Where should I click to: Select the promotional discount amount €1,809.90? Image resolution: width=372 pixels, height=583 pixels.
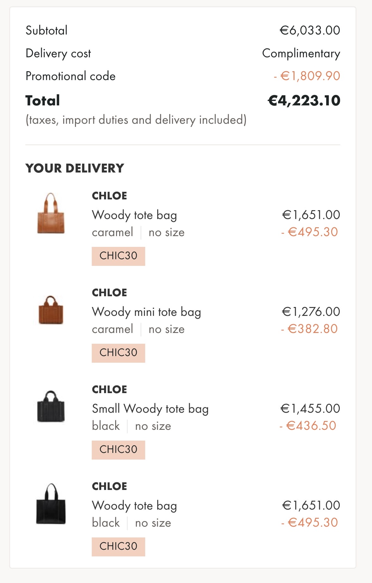(x=307, y=76)
